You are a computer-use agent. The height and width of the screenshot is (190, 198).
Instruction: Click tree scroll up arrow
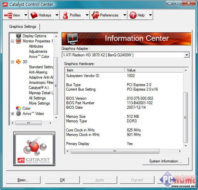(x=56, y=36)
